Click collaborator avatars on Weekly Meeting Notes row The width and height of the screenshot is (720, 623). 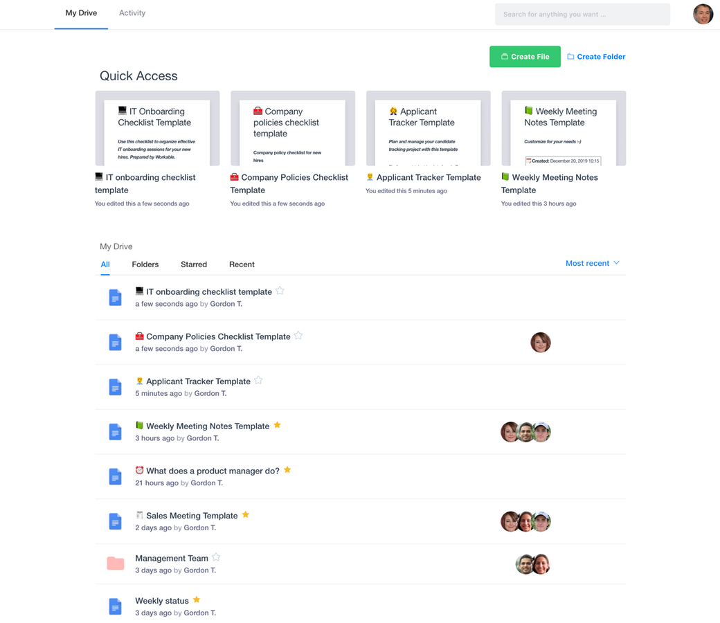(x=525, y=432)
